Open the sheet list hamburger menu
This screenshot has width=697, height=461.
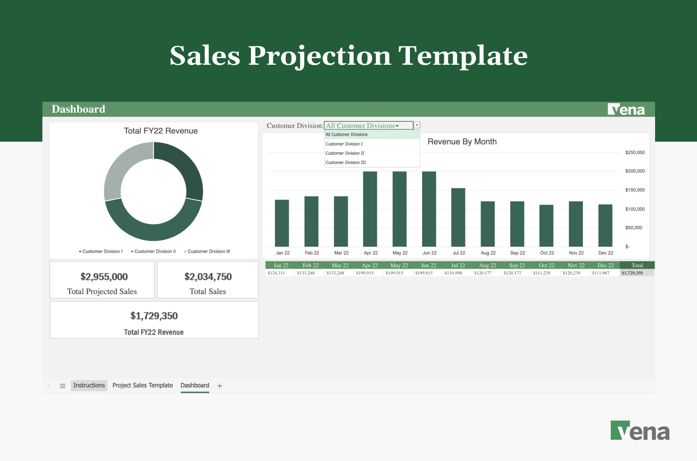pos(62,386)
